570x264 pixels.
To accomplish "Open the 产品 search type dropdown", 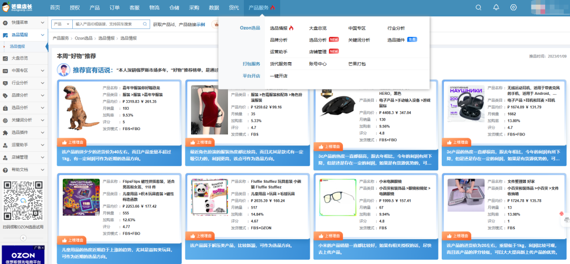I will [62, 24].
